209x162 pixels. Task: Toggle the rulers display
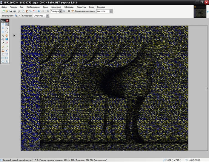coord(73,11)
